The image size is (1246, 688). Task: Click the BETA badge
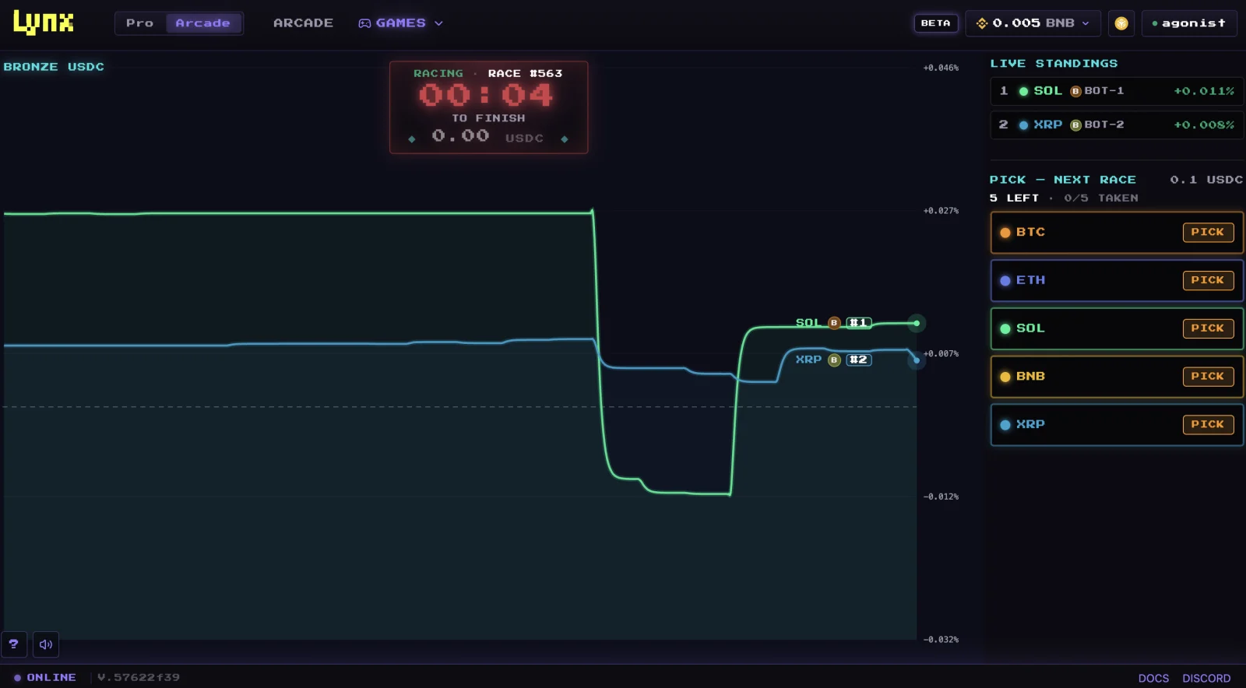(x=935, y=23)
